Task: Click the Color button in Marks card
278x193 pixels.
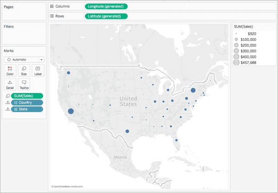Action: pyautogui.click(x=10, y=70)
